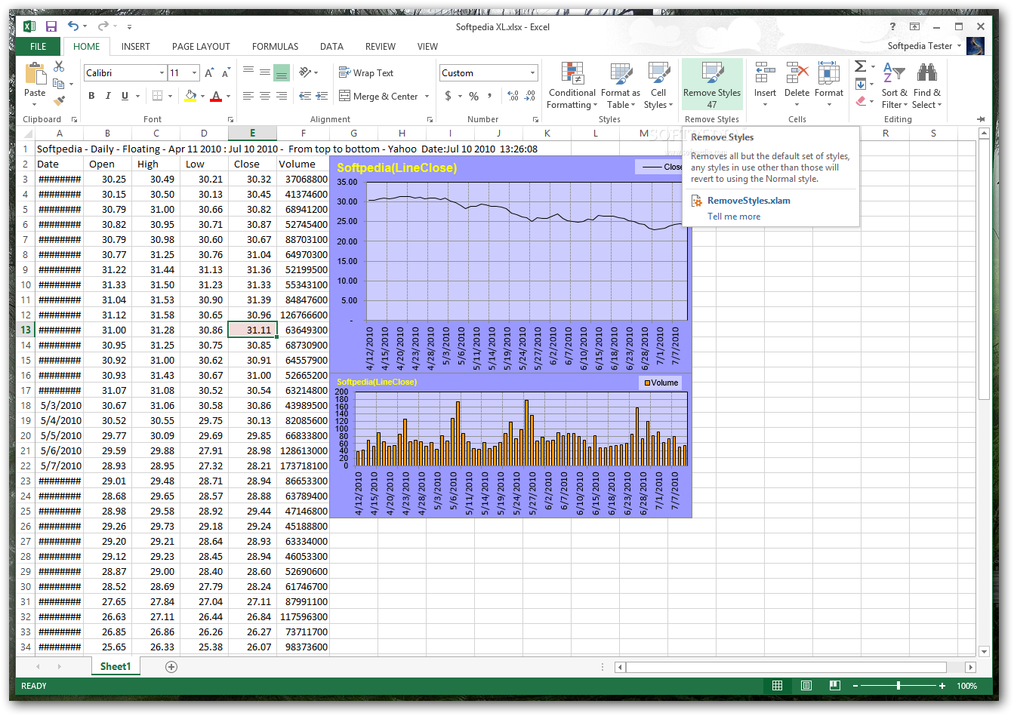Switch to Page Layout view icon
This screenshot has height=716, width=1014.
806,685
